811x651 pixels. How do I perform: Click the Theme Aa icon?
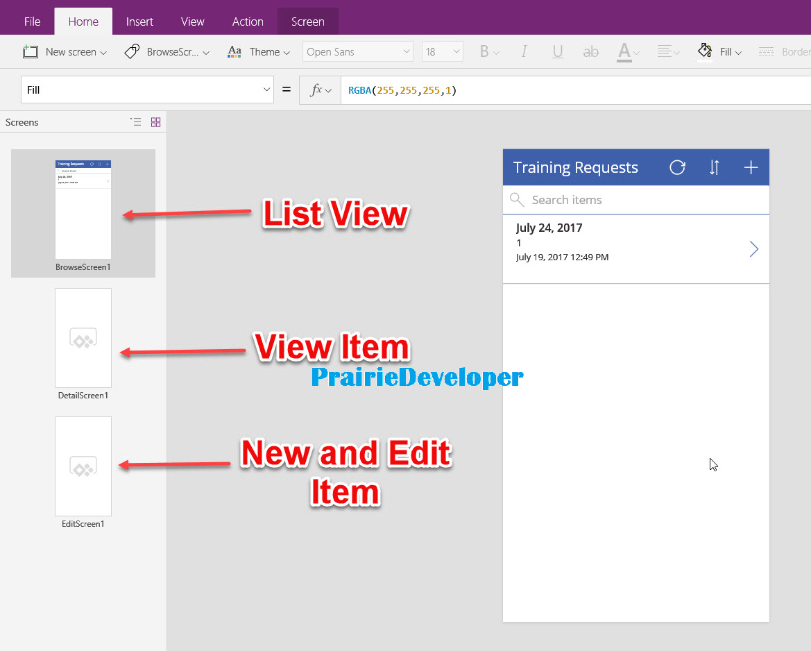tap(234, 52)
